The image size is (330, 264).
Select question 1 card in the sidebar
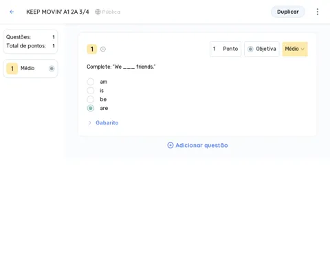tap(30, 69)
